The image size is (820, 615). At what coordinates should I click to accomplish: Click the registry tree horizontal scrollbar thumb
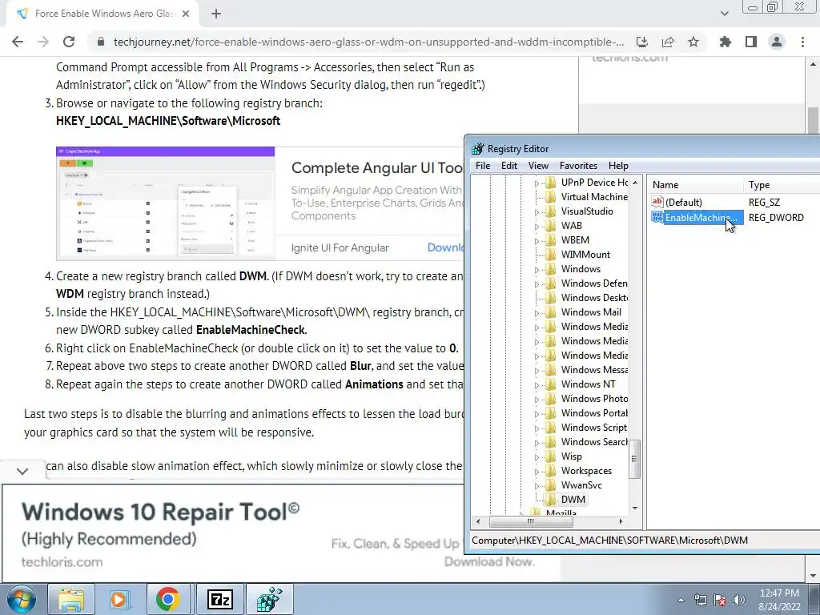[x=531, y=521]
